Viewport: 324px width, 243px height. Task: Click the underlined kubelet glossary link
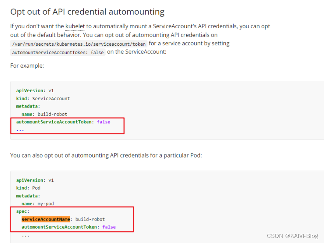pos(75,26)
